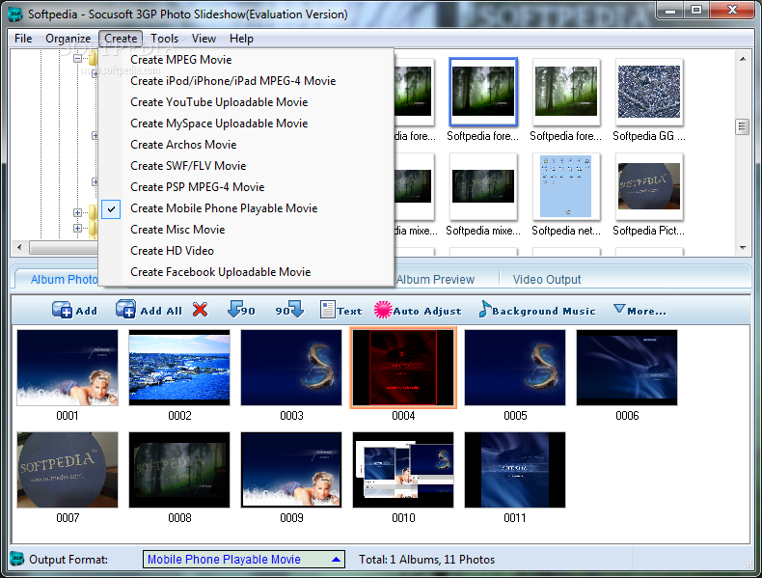Image resolution: width=762 pixels, height=578 pixels.
Task: Click the 3GP icon beside Output Format
Action: (17, 559)
